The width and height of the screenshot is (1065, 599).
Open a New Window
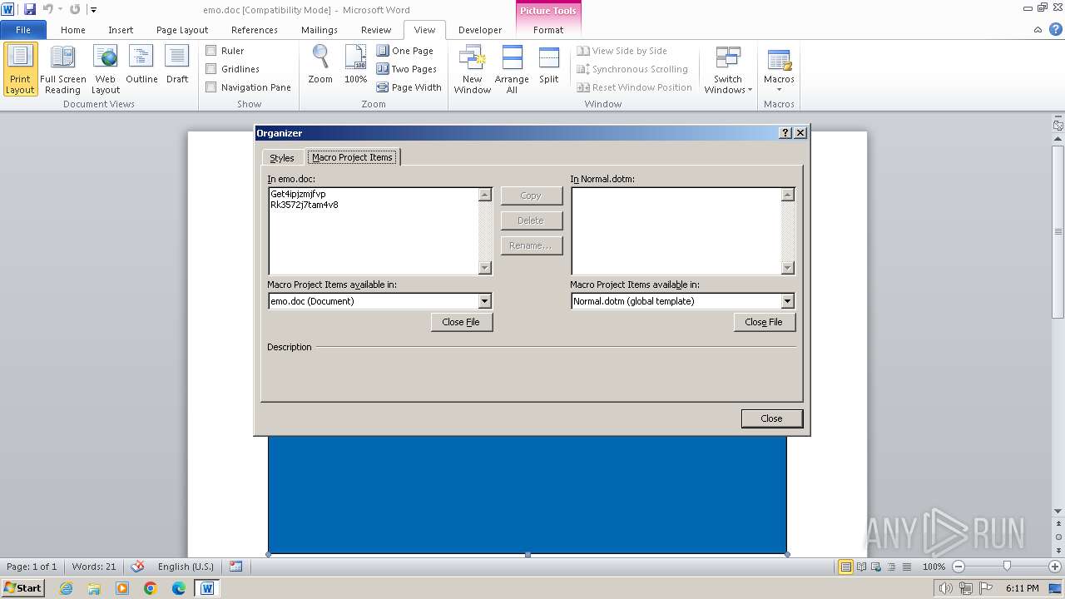click(472, 70)
